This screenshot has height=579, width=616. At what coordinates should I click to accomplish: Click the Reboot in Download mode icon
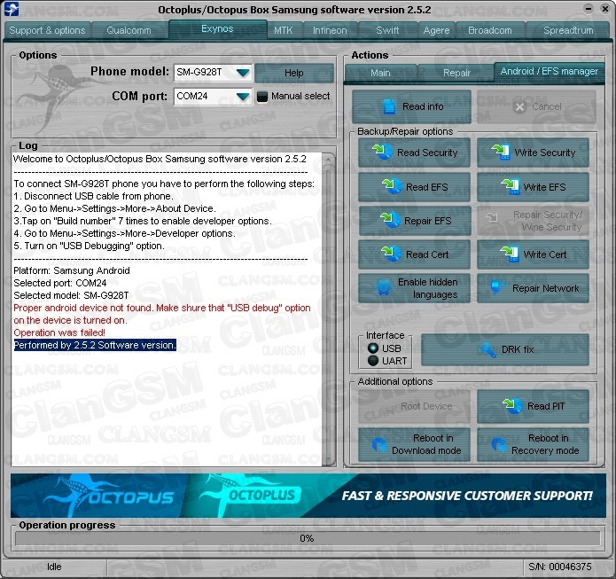pos(379,444)
